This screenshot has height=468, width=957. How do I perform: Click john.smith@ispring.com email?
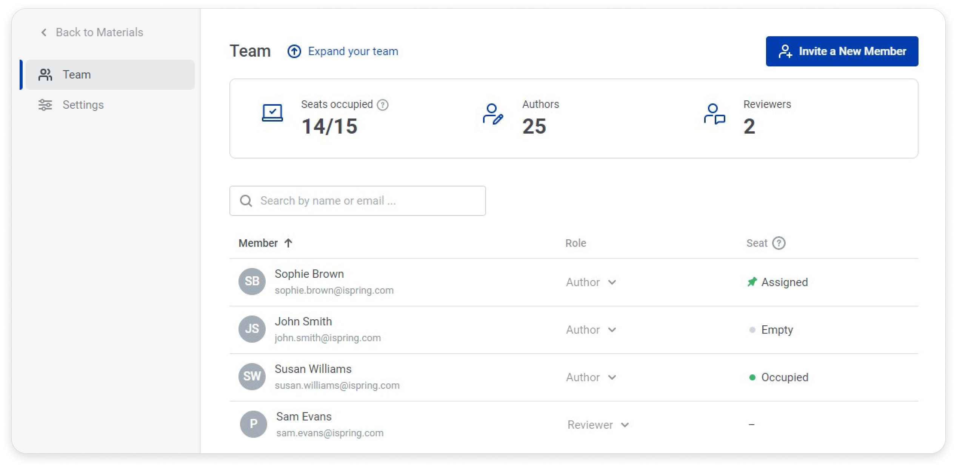(x=328, y=338)
